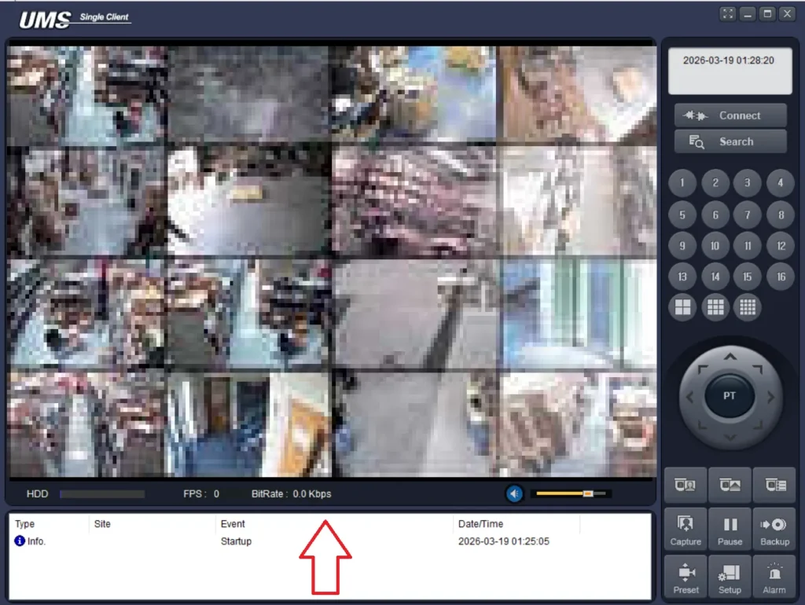Viewport: 805px width, 605px height.
Task: Switch to 9-channel grid layout
Action: click(715, 307)
